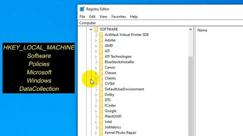
Task: Click the fCoder folder icon
Action: tap(101, 105)
